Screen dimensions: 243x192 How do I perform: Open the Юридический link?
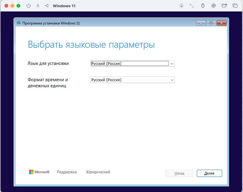pos(98,172)
